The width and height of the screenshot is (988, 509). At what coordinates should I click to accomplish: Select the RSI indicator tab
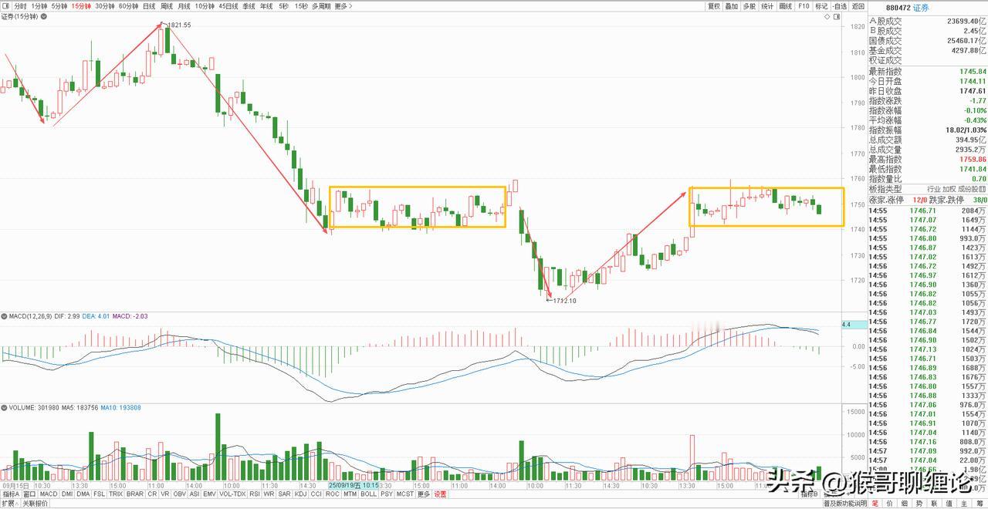point(255,494)
